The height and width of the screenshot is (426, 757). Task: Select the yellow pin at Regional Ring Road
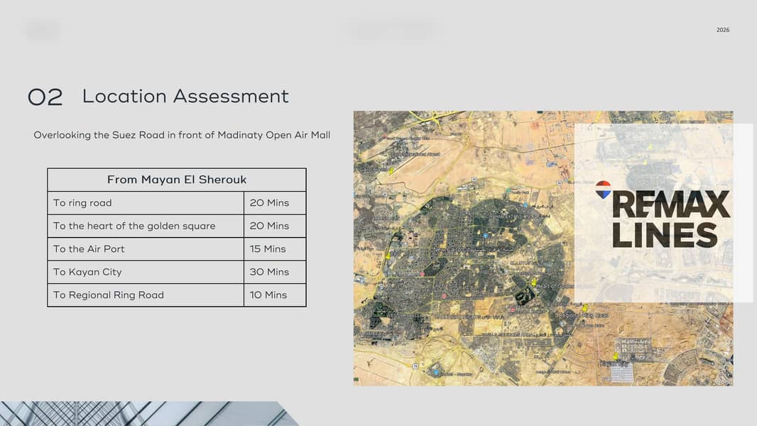(584, 307)
